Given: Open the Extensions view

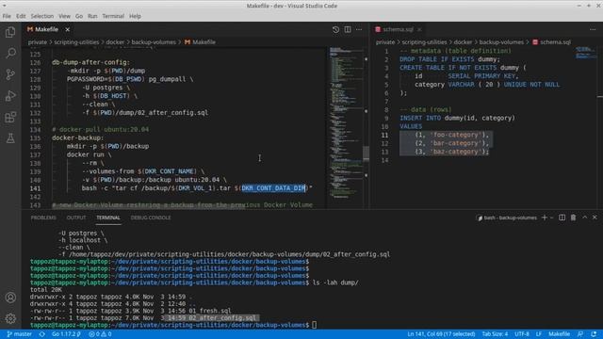Looking at the screenshot, I should 10,117.
